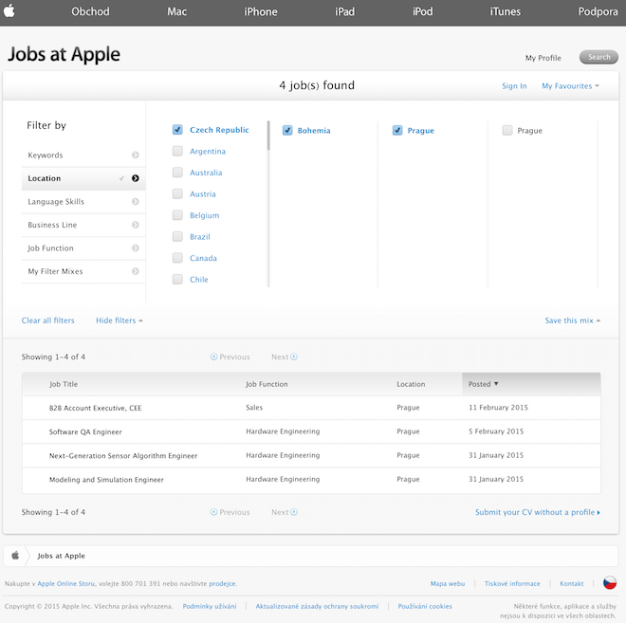The height and width of the screenshot is (623, 626).
Task: Click arrow icon next to Job Function
Action: point(136,247)
